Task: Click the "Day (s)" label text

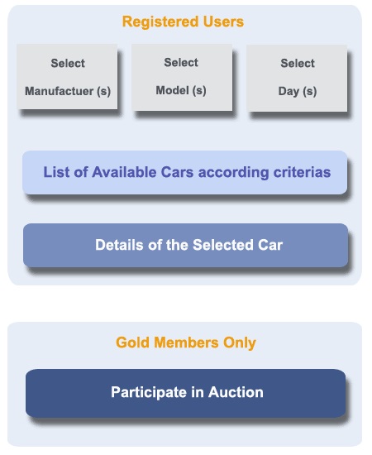Action: pyautogui.click(x=298, y=91)
